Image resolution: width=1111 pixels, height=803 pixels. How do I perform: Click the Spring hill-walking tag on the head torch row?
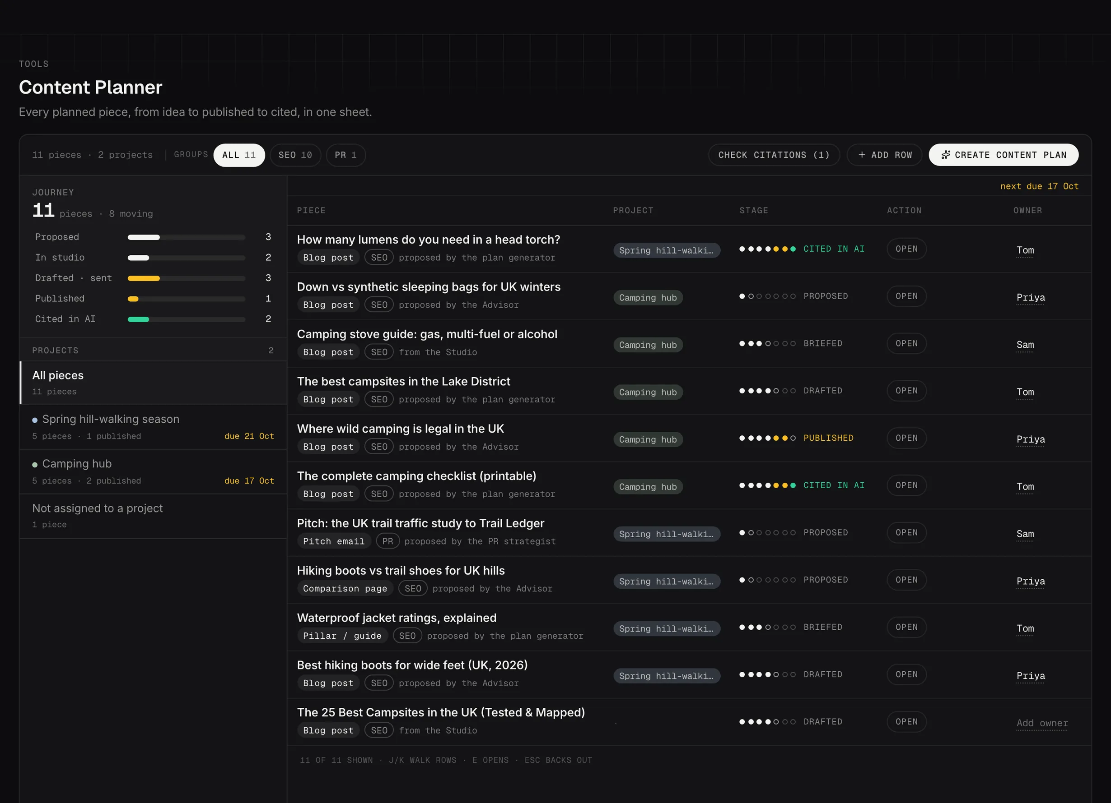(667, 250)
